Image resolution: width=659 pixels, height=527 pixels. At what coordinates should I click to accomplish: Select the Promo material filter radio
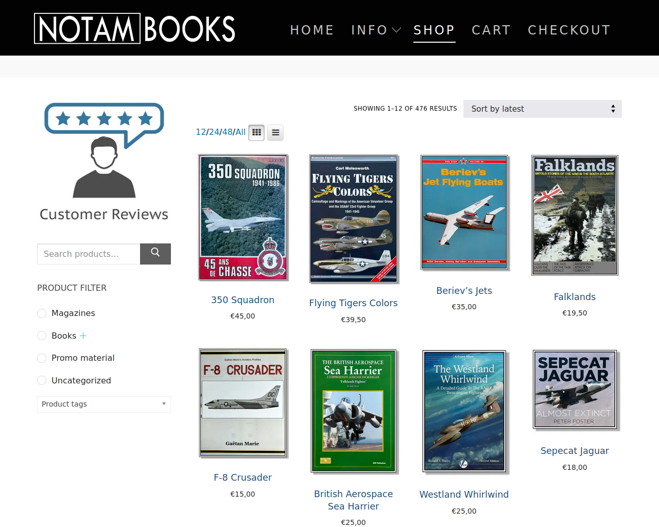pos(42,358)
